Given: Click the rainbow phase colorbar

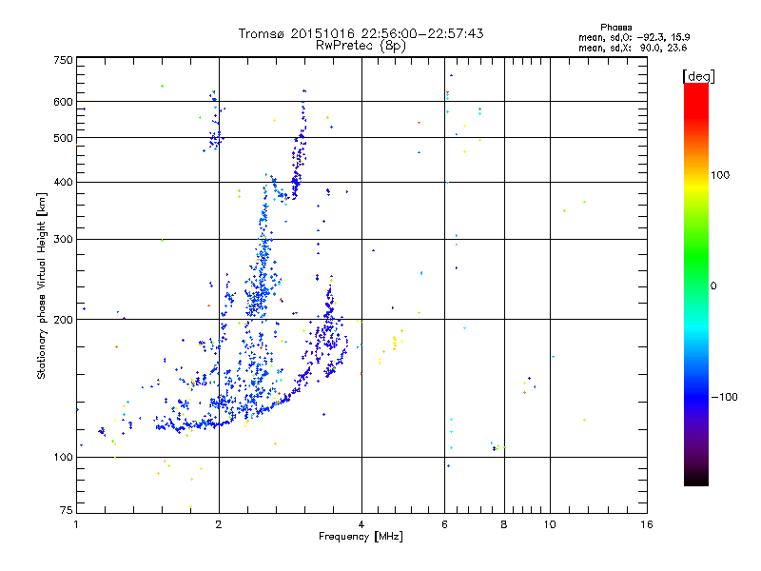Looking at the screenshot, I should (696, 284).
